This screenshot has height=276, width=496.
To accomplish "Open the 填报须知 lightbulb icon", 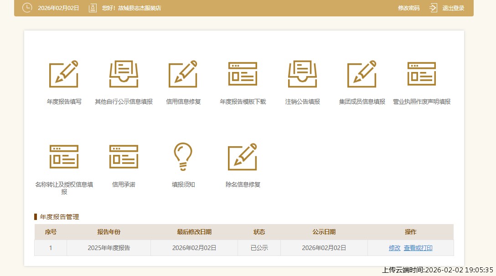I will (183, 157).
